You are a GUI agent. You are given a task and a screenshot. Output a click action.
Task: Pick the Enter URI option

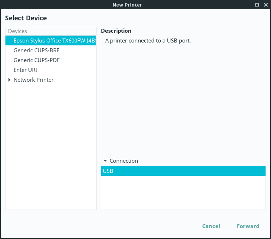(25, 70)
